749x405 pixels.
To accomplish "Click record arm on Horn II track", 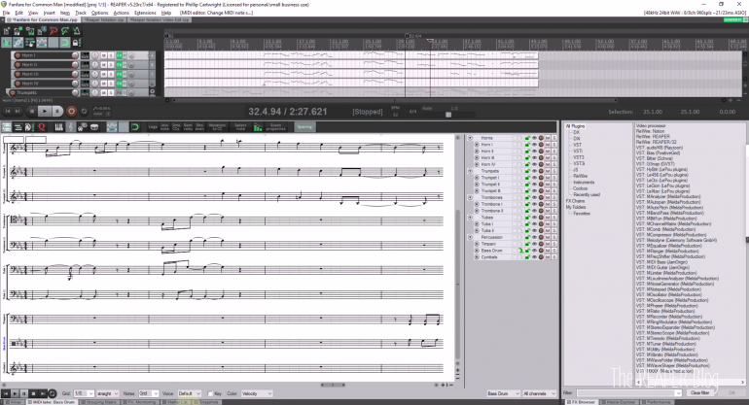I will pyautogui.click(x=18, y=64).
